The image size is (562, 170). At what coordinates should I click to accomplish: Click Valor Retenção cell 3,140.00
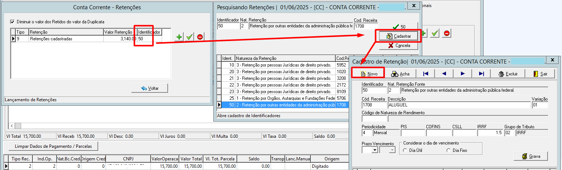pyautogui.click(x=120, y=39)
